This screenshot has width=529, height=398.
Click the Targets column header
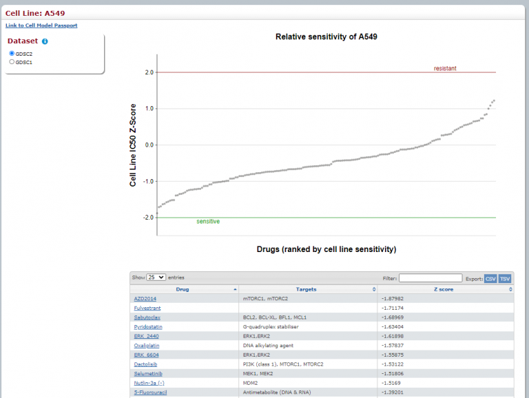tap(307, 290)
